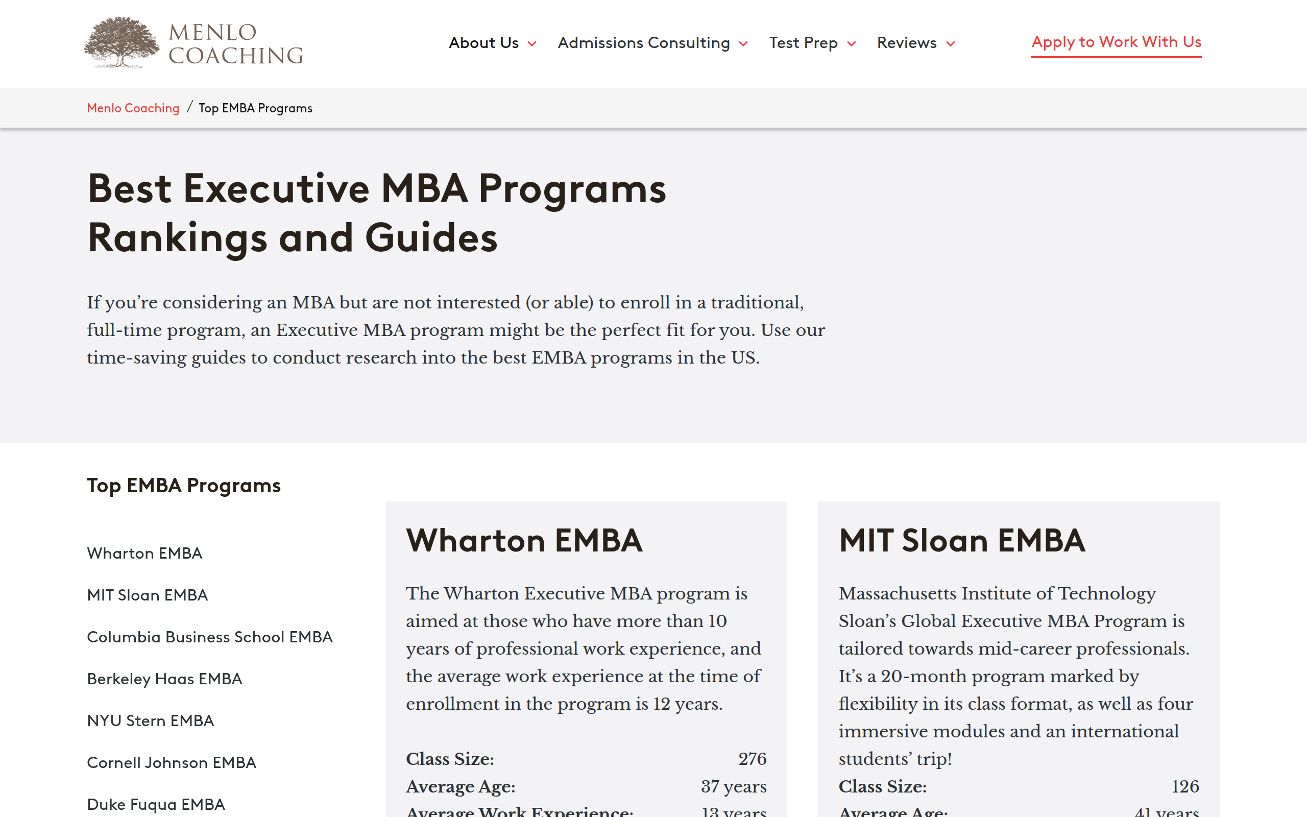Select Wharton EMBA in sidebar list
The height and width of the screenshot is (817, 1307).
(145, 554)
